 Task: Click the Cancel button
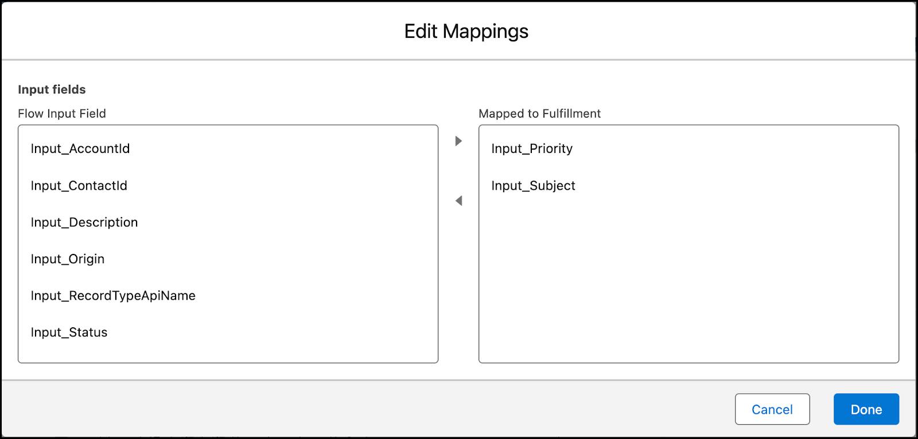coord(772,409)
